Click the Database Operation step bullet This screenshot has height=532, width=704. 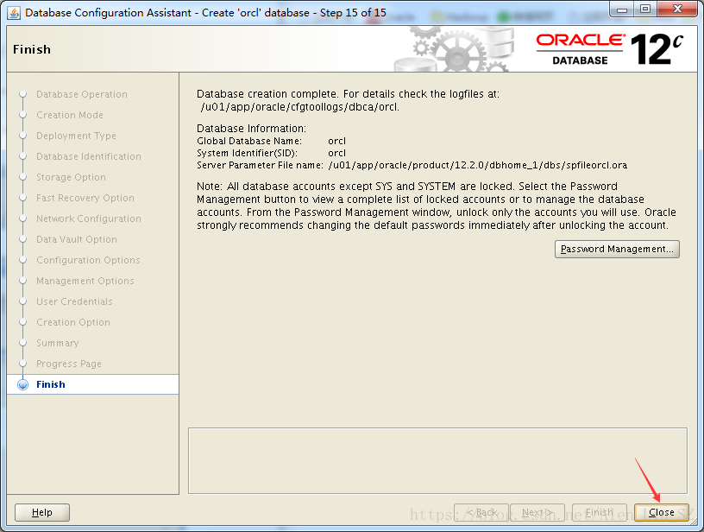[x=23, y=94]
